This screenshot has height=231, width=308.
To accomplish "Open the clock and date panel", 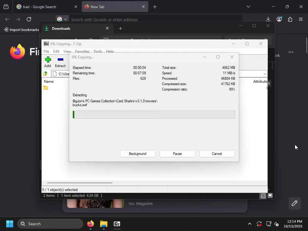I will coord(293,224).
